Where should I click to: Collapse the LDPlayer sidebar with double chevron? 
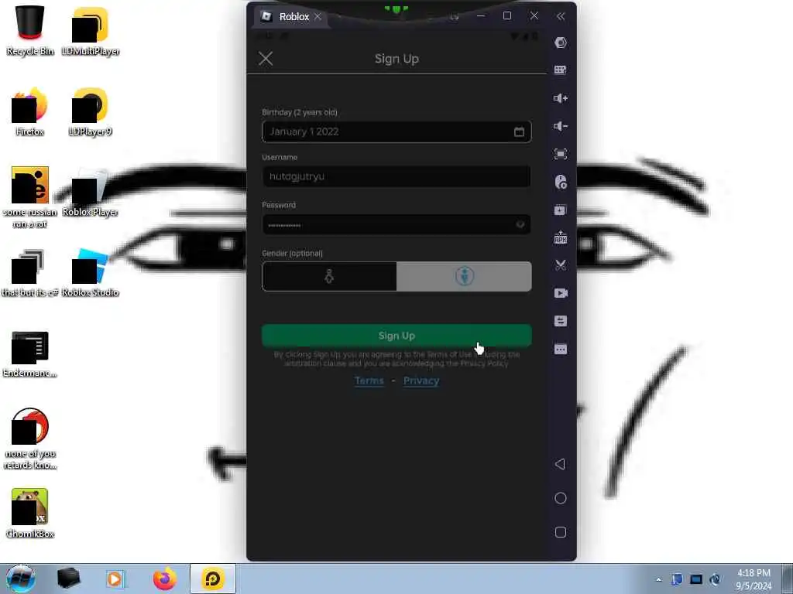pyautogui.click(x=561, y=16)
